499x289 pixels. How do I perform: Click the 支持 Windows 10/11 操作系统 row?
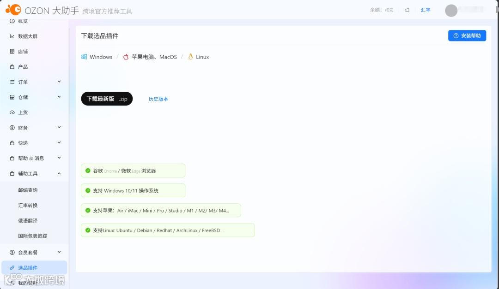pyautogui.click(x=133, y=190)
